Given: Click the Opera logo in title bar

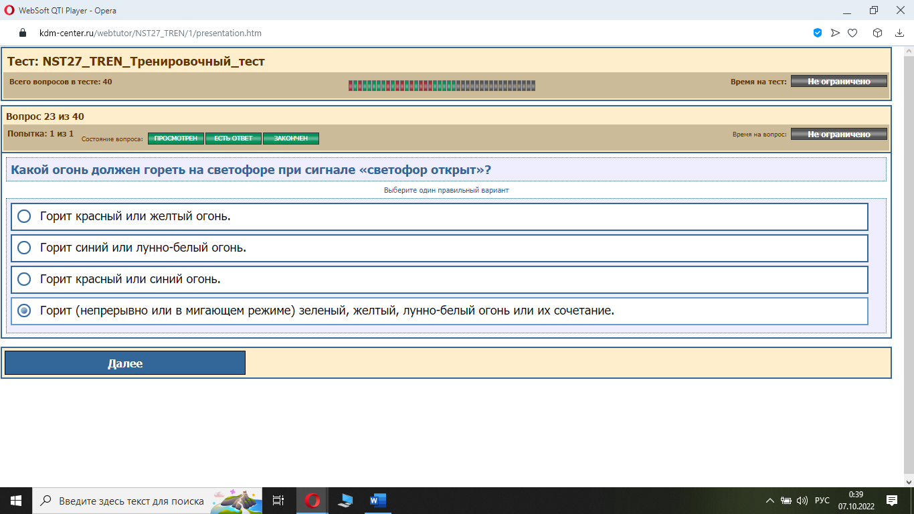Looking at the screenshot, I should tap(9, 10).
